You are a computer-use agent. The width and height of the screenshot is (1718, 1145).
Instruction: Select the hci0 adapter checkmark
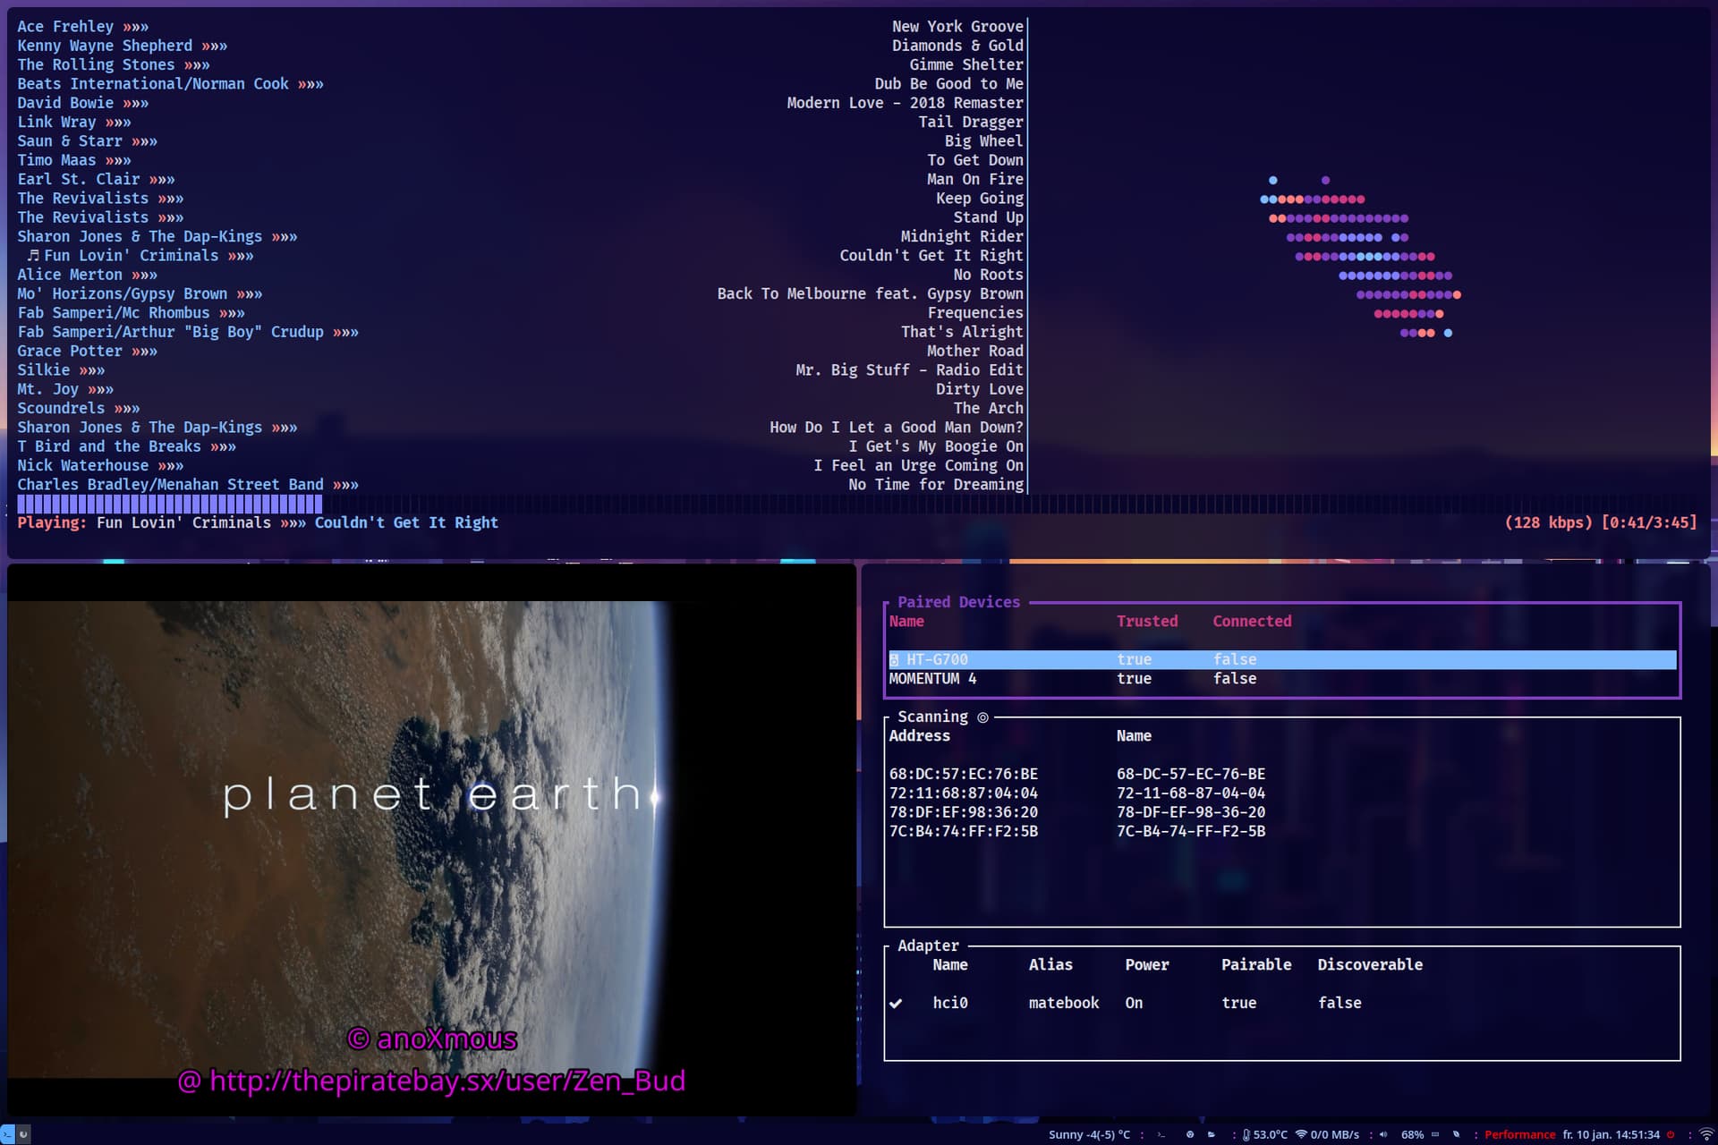click(896, 1004)
